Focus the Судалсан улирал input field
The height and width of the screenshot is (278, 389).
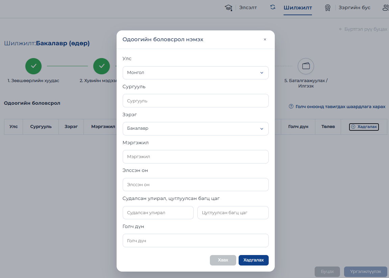[158, 212]
